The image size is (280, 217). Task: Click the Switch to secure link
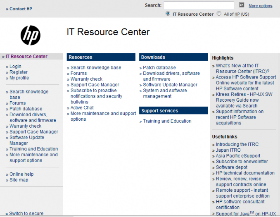tap(26, 213)
